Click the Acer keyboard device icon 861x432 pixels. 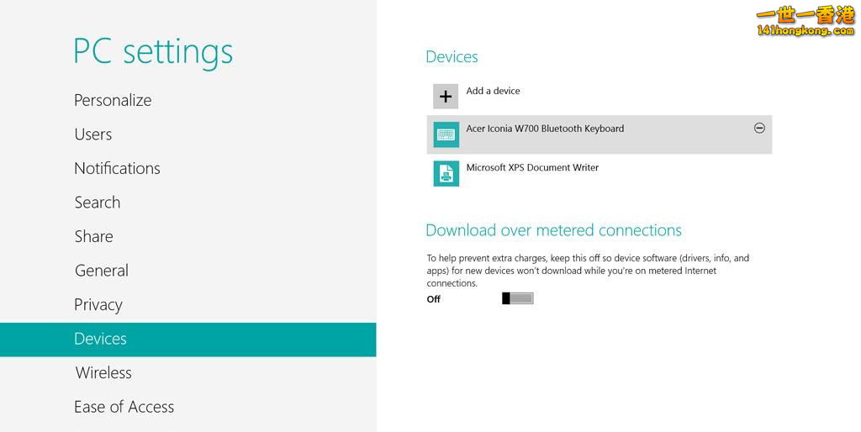click(446, 134)
